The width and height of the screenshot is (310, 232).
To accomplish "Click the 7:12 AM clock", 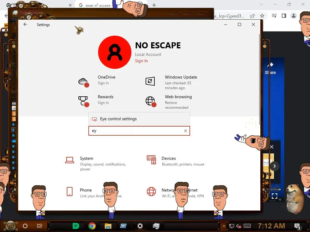I will pyautogui.click(x=272, y=226).
